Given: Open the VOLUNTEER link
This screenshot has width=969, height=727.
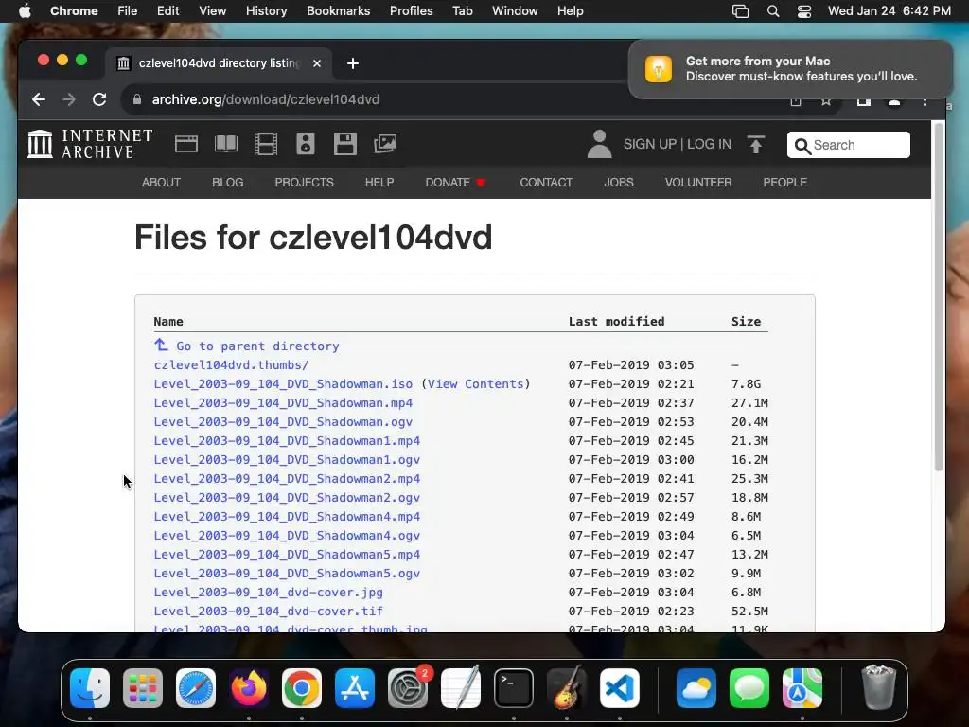Looking at the screenshot, I should [698, 183].
